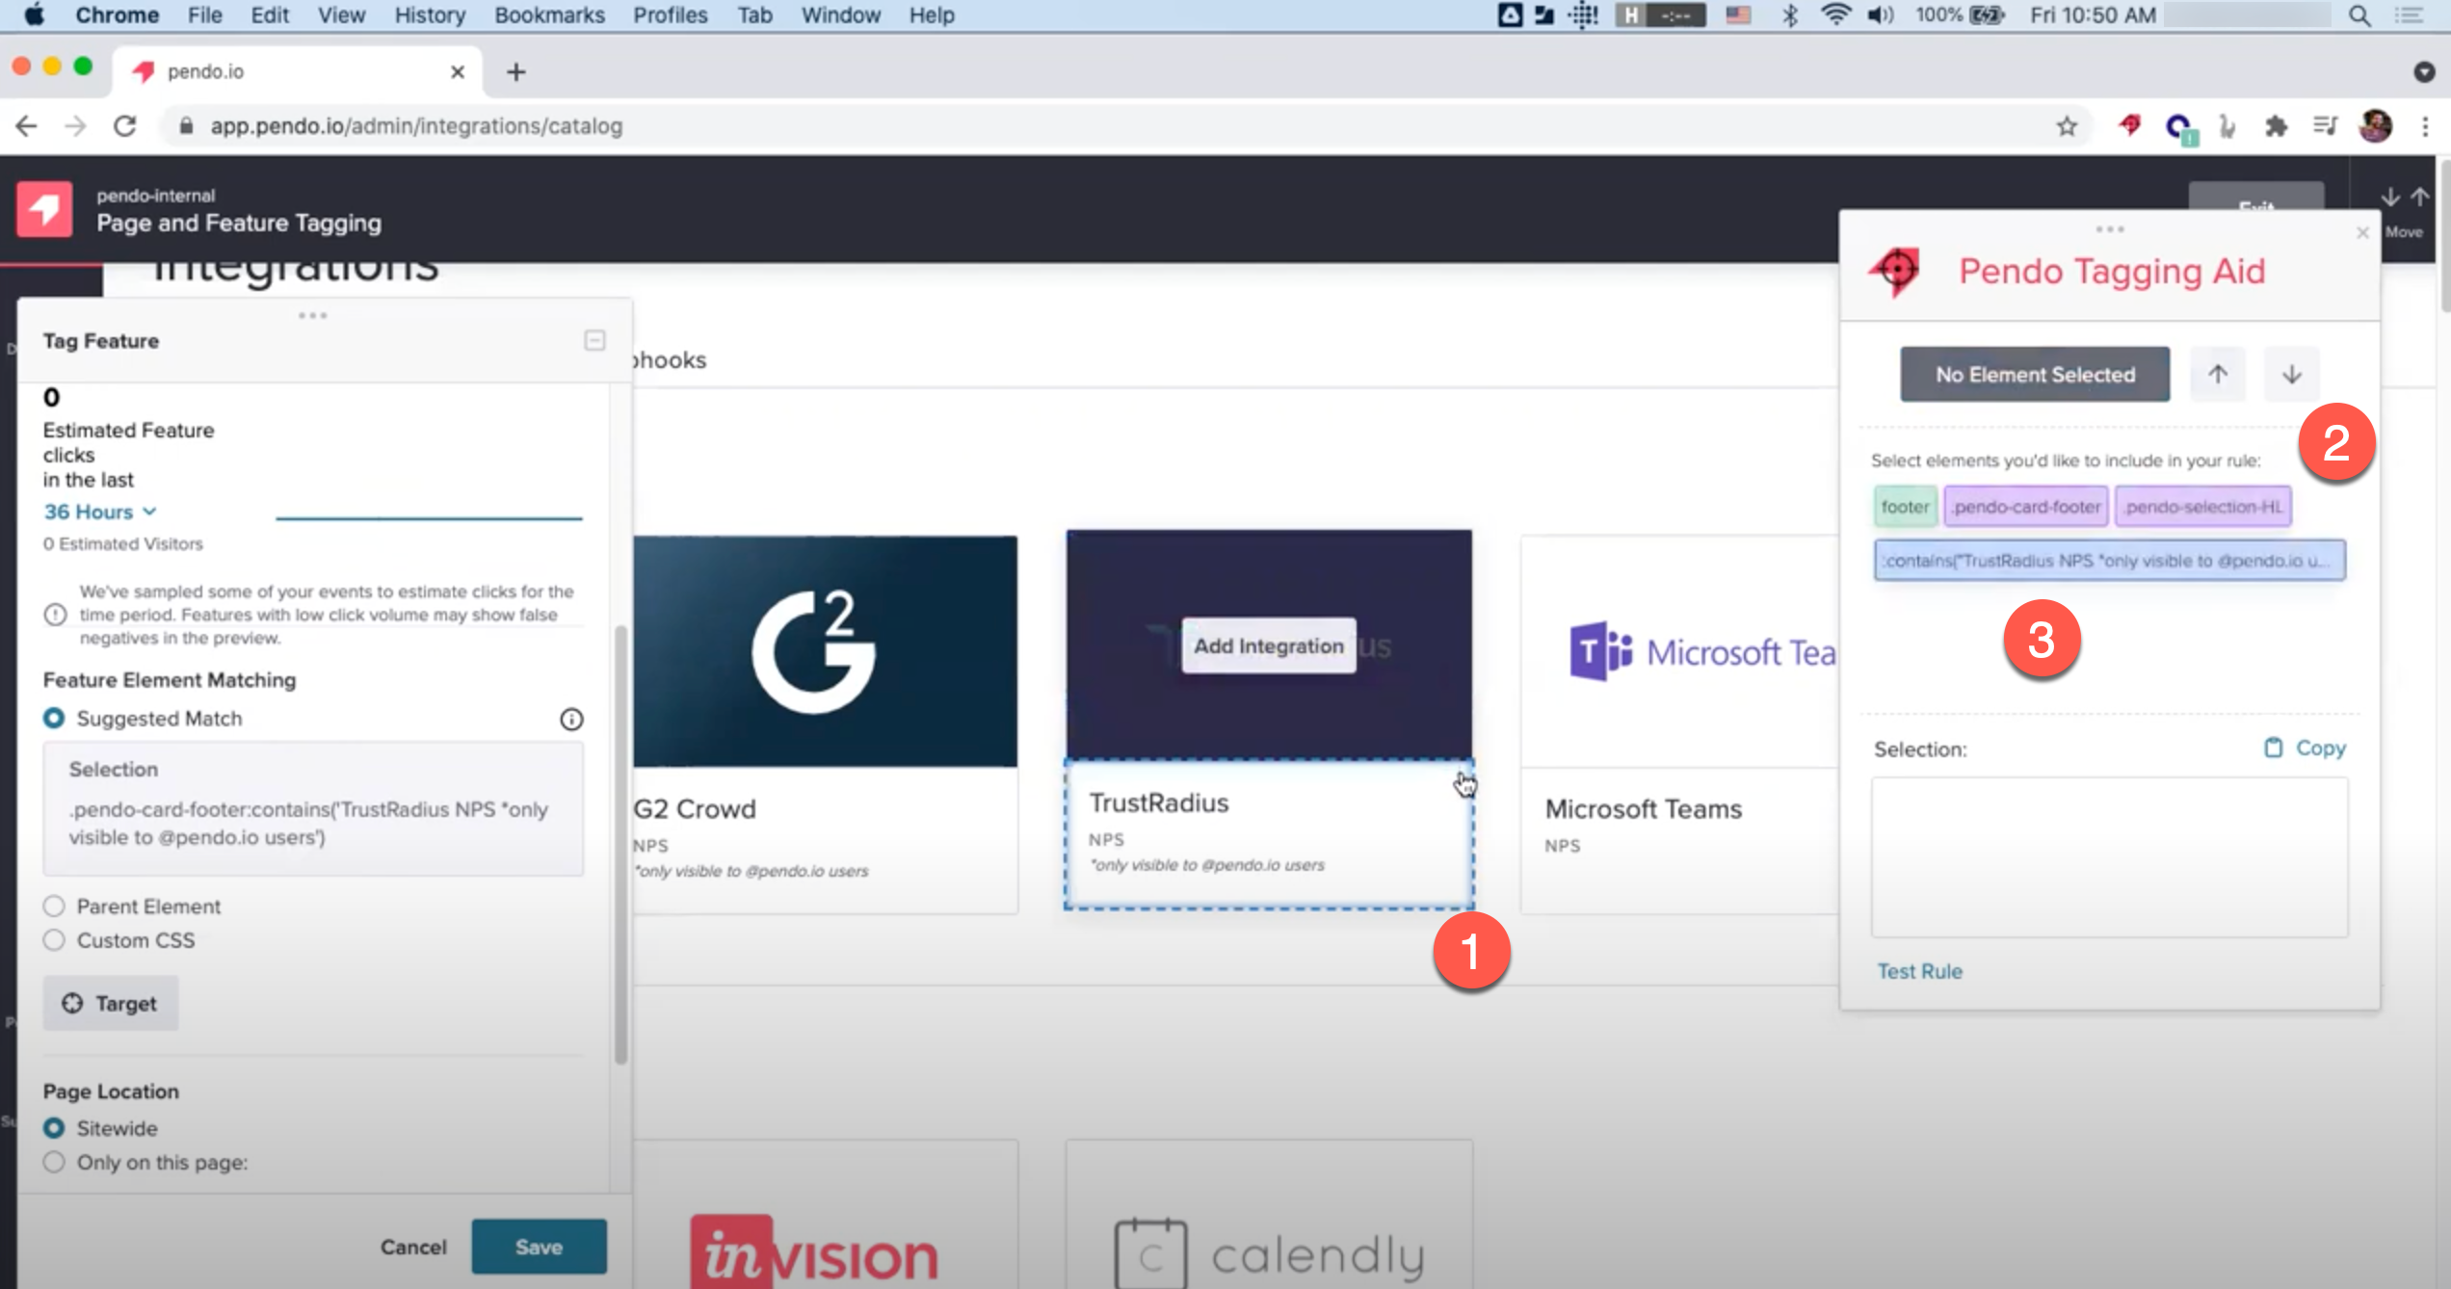
Task: Select Only on this page option
Action: pos(54,1162)
